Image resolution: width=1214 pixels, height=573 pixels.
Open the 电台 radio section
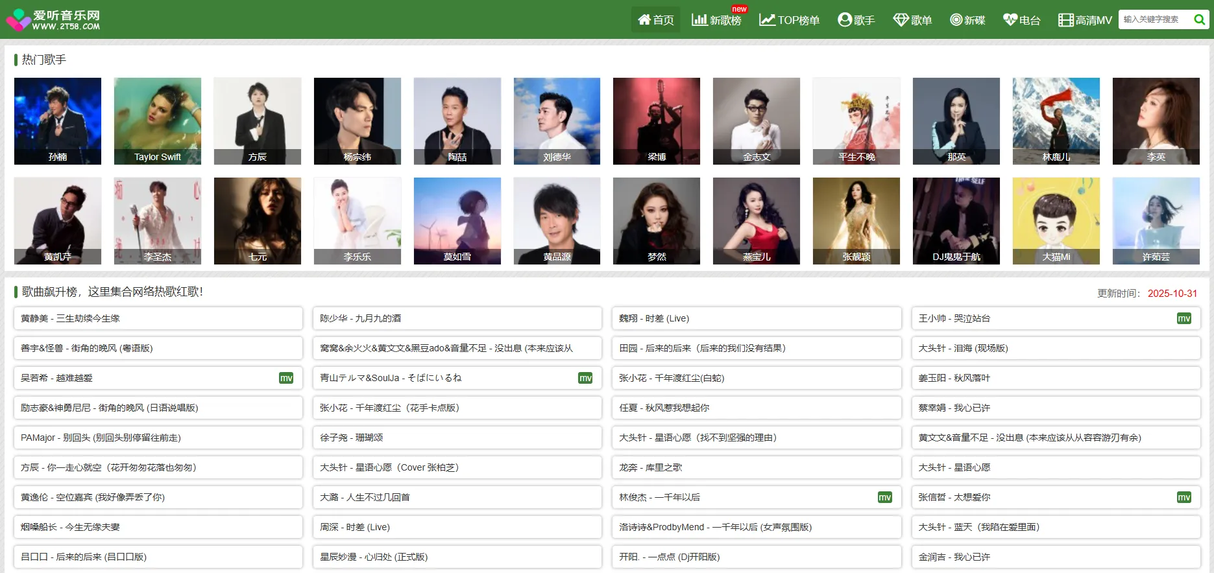(1022, 20)
